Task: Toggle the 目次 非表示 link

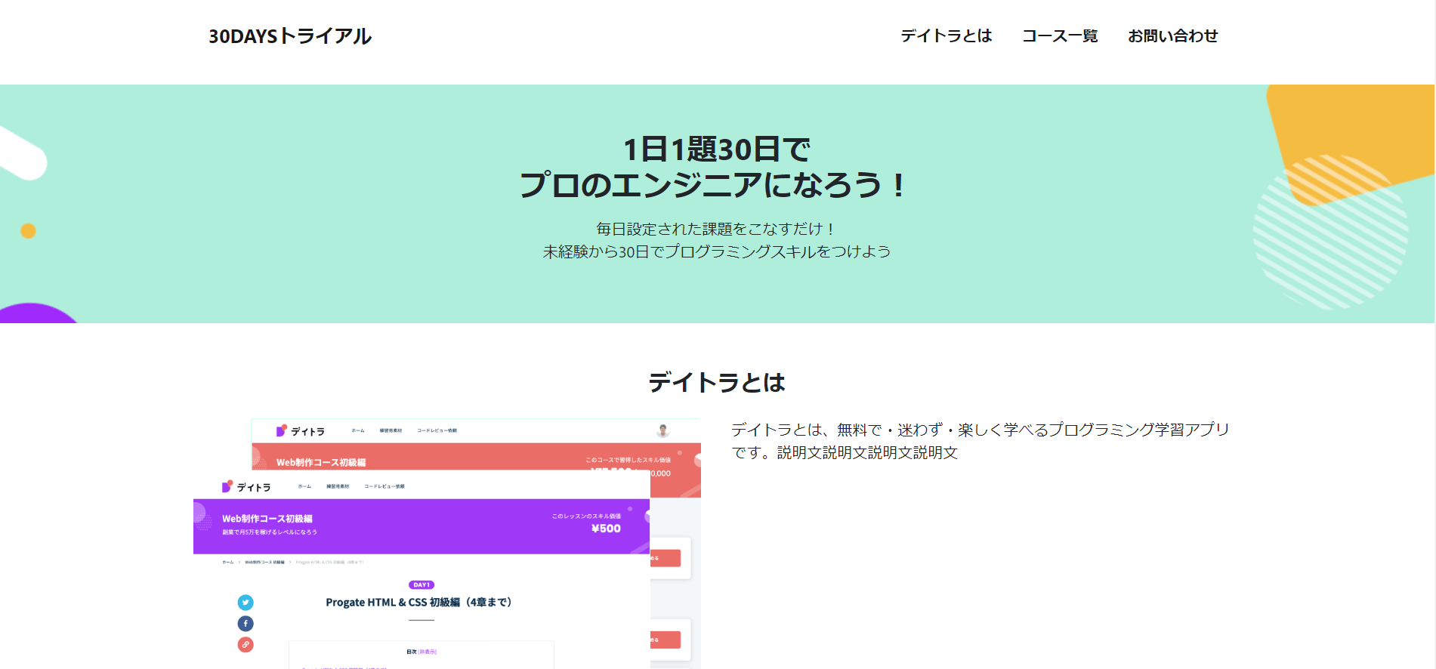Action: [427, 652]
